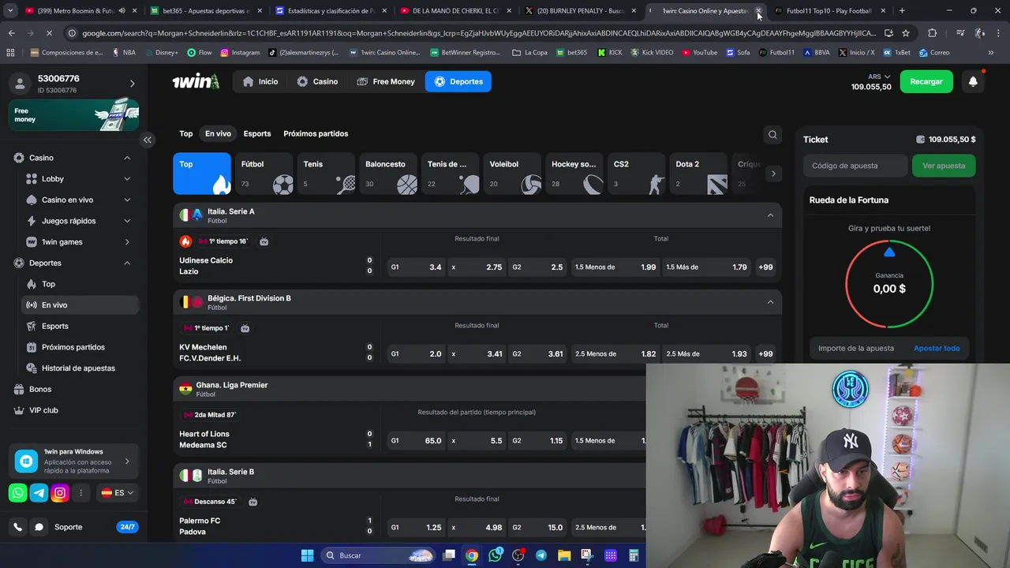Open WhatsApp from the taskbar
The image size is (1010, 568).
click(495, 555)
